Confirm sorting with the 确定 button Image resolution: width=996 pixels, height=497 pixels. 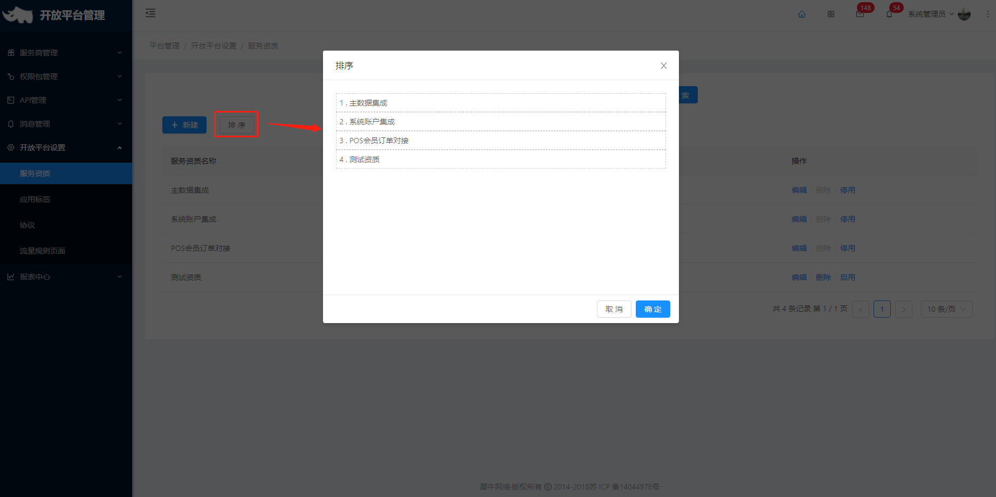click(652, 309)
